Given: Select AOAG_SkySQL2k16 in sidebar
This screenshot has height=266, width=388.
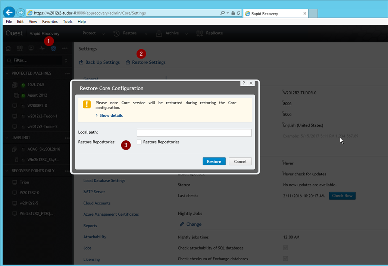Looking at the screenshot, I should pos(44,149).
